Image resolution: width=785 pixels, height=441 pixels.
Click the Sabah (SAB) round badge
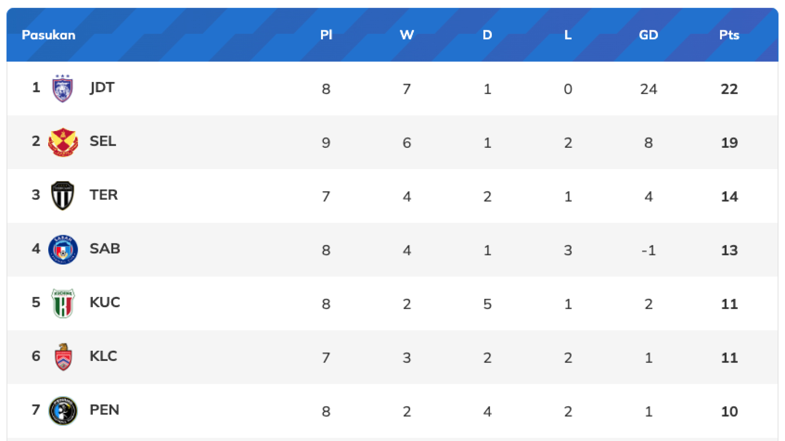tap(63, 249)
